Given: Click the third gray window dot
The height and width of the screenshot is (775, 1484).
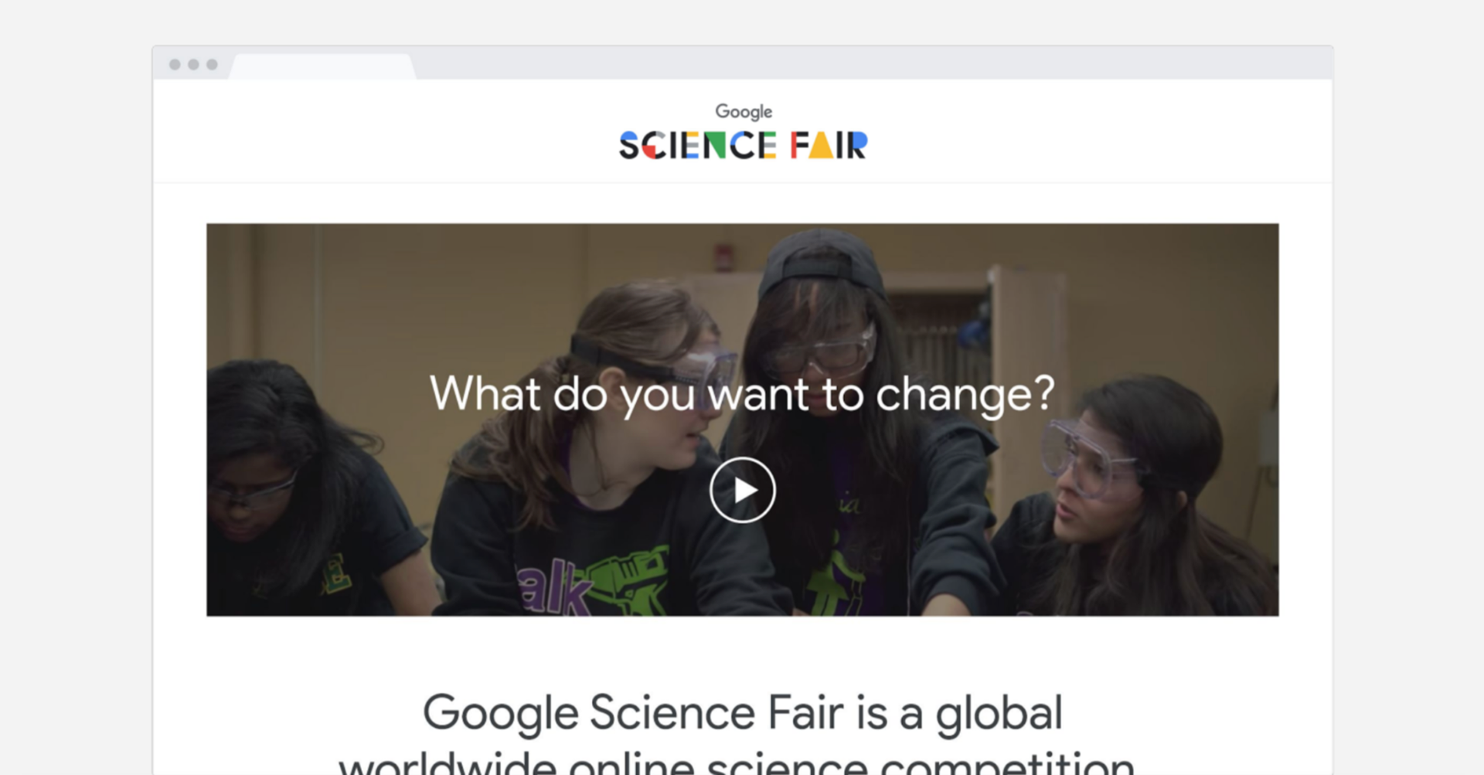Looking at the screenshot, I should tap(212, 64).
